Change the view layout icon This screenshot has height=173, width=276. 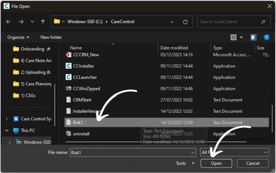pyautogui.click(x=233, y=37)
